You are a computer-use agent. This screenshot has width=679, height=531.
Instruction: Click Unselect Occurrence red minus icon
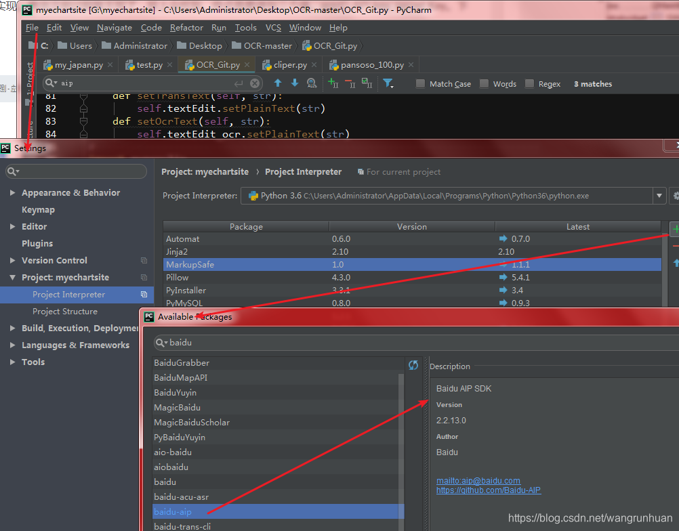click(x=350, y=83)
